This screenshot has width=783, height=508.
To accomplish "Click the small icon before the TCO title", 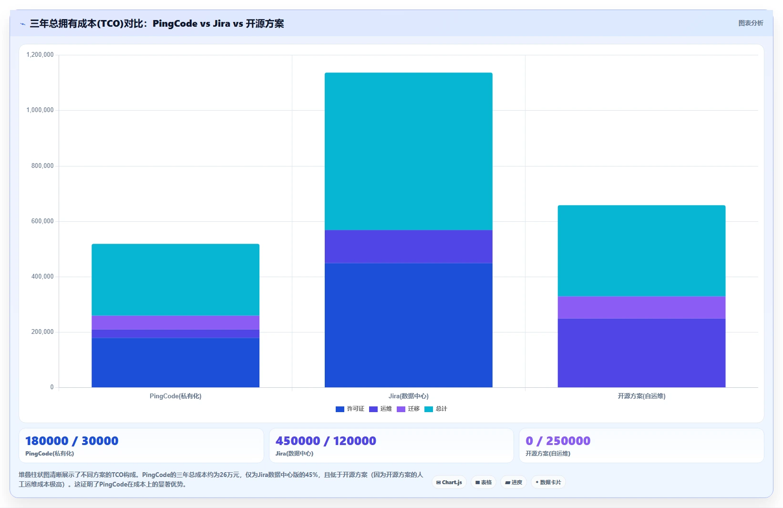I will pos(22,24).
